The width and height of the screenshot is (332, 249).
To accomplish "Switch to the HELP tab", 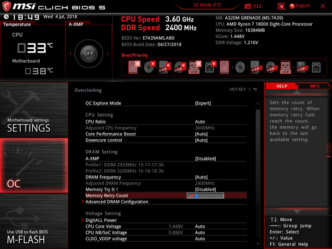I will [x=282, y=86].
